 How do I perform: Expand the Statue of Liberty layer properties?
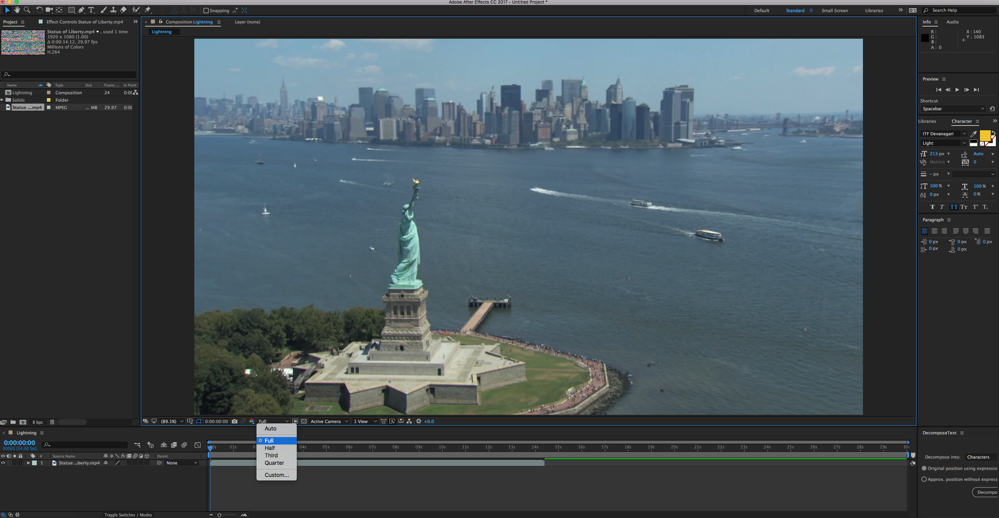click(x=28, y=463)
